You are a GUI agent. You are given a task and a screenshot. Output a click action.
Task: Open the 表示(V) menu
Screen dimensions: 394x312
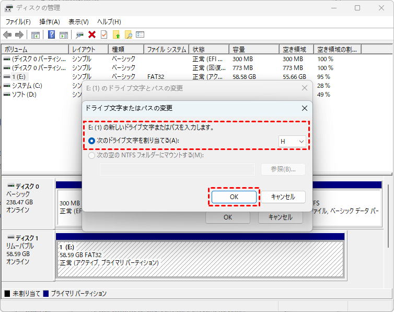tap(78, 22)
